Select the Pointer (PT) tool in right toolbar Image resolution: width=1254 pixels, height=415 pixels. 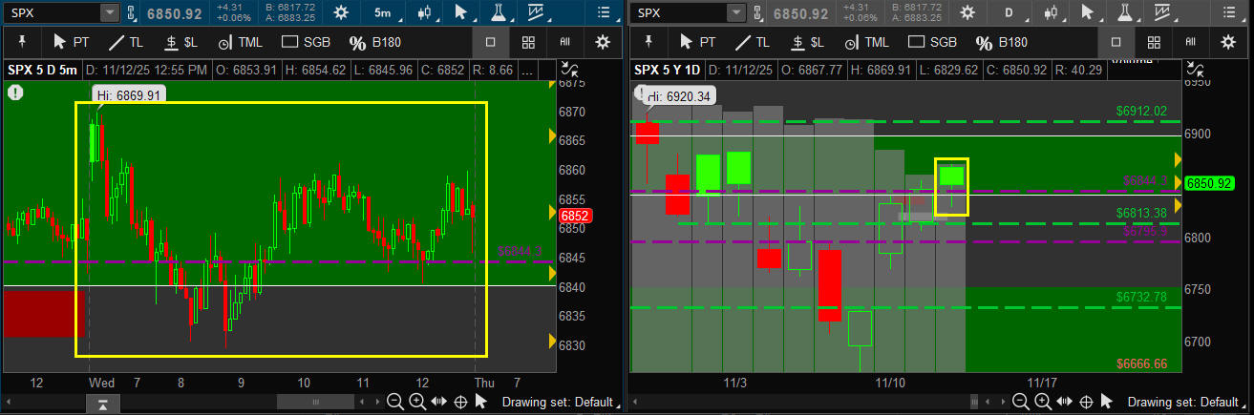[695, 42]
